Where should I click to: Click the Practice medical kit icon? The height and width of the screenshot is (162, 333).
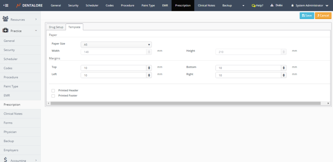tap(6, 31)
